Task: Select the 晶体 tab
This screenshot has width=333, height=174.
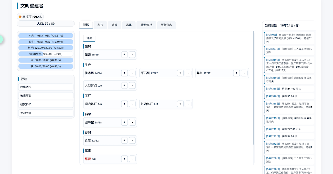Action: click(129, 25)
